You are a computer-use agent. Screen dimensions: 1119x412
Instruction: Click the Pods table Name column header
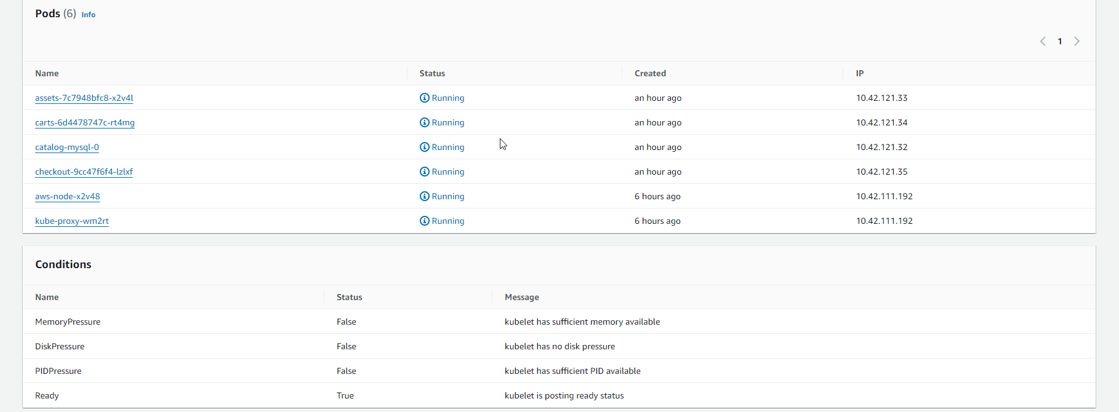pos(47,73)
